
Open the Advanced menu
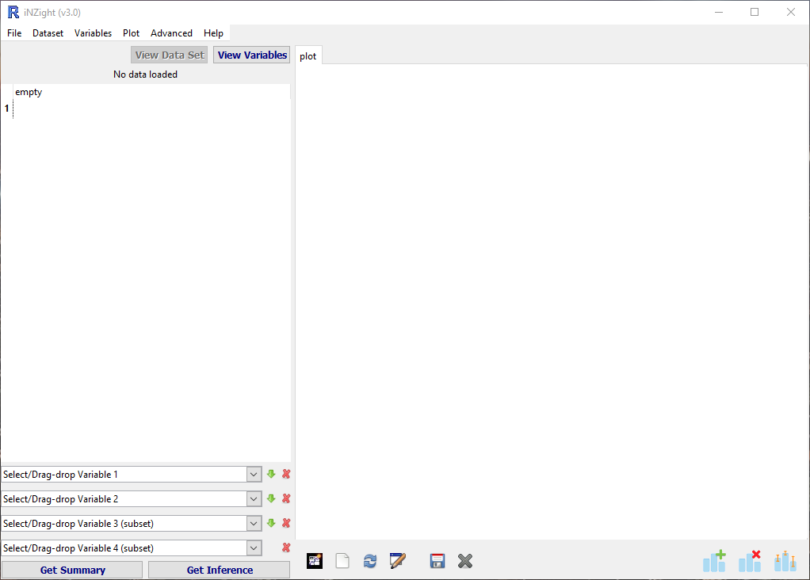pos(171,33)
